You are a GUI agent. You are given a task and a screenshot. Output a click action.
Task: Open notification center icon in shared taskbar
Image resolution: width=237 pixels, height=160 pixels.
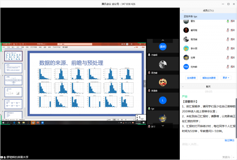click(x=144, y=123)
